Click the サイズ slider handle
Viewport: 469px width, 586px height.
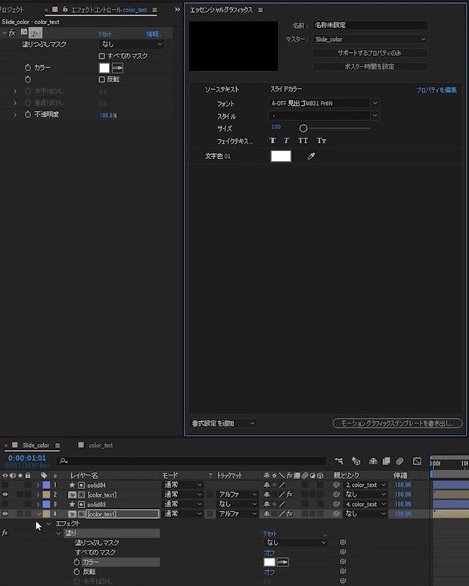pos(303,129)
